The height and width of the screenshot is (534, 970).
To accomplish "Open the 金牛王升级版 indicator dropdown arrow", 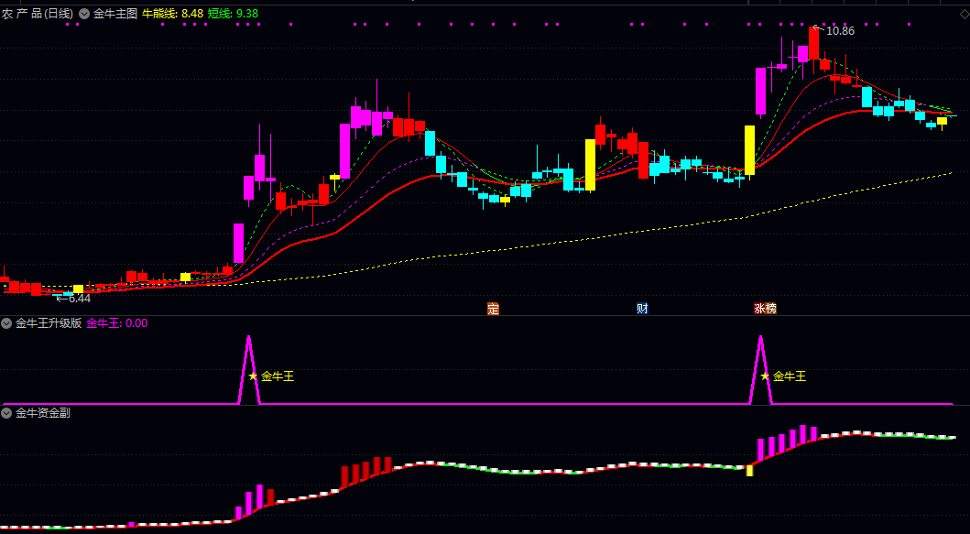I will point(6,323).
